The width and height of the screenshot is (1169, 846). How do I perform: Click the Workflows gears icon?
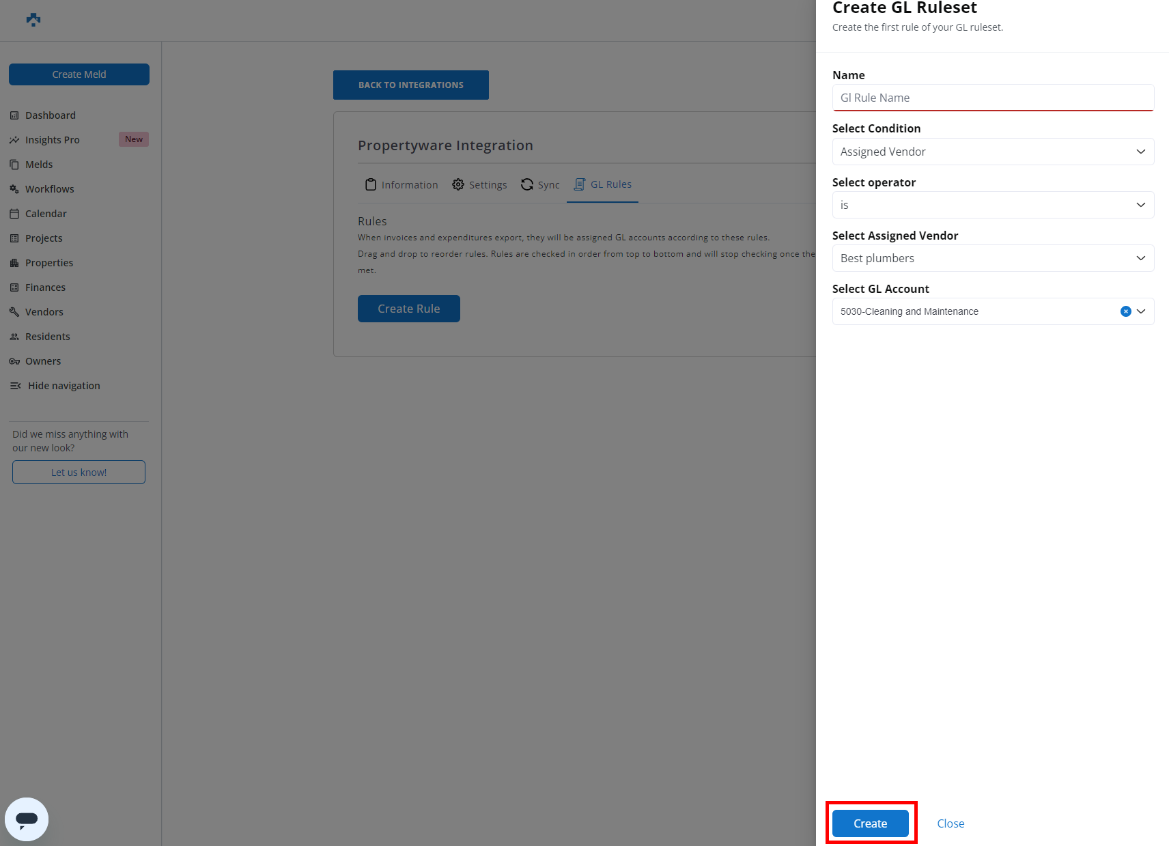tap(14, 189)
